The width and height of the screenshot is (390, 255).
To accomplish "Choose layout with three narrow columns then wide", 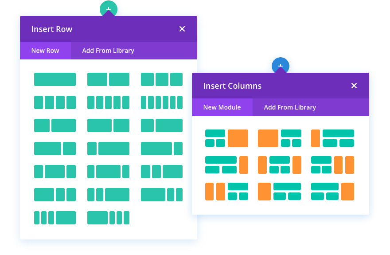I will point(55,218).
